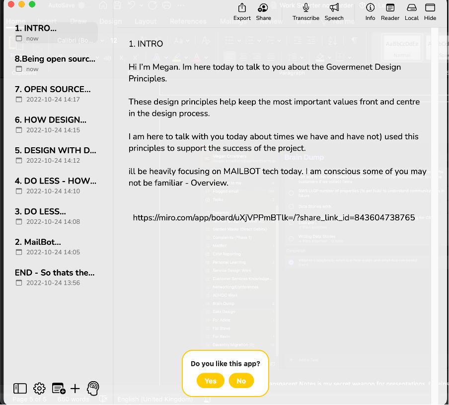The width and height of the screenshot is (449, 405).
Task: Click Word's yellow highlight color swatch
Action: pyautogui.click(x=177, y=58)
